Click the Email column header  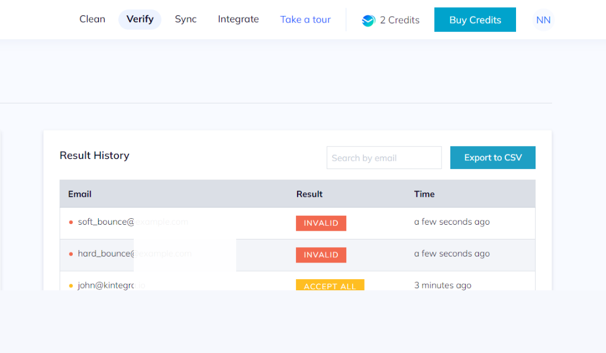(x=80, y=194)
